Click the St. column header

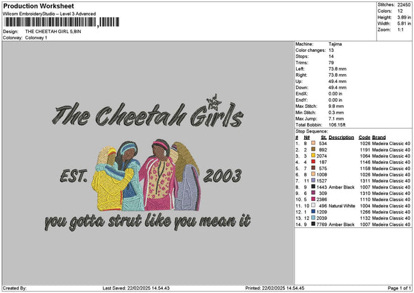coord(324,138)
